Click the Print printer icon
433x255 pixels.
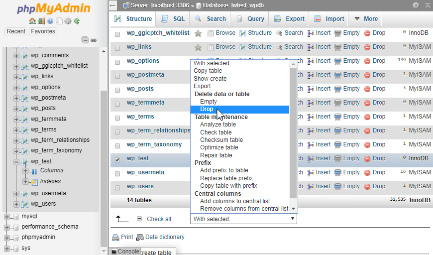click(115, 237)
